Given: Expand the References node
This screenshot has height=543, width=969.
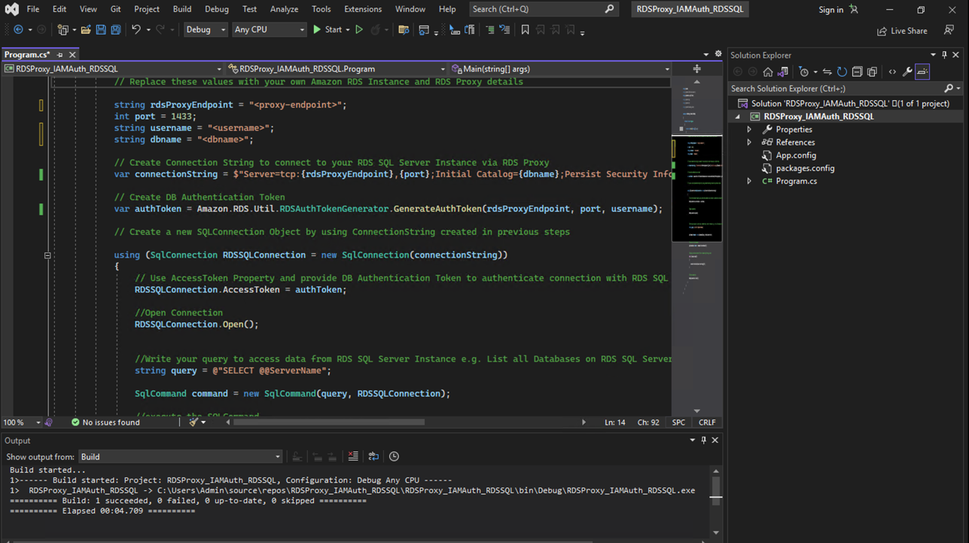Looking at the screenshot, I should pos(749,142).
